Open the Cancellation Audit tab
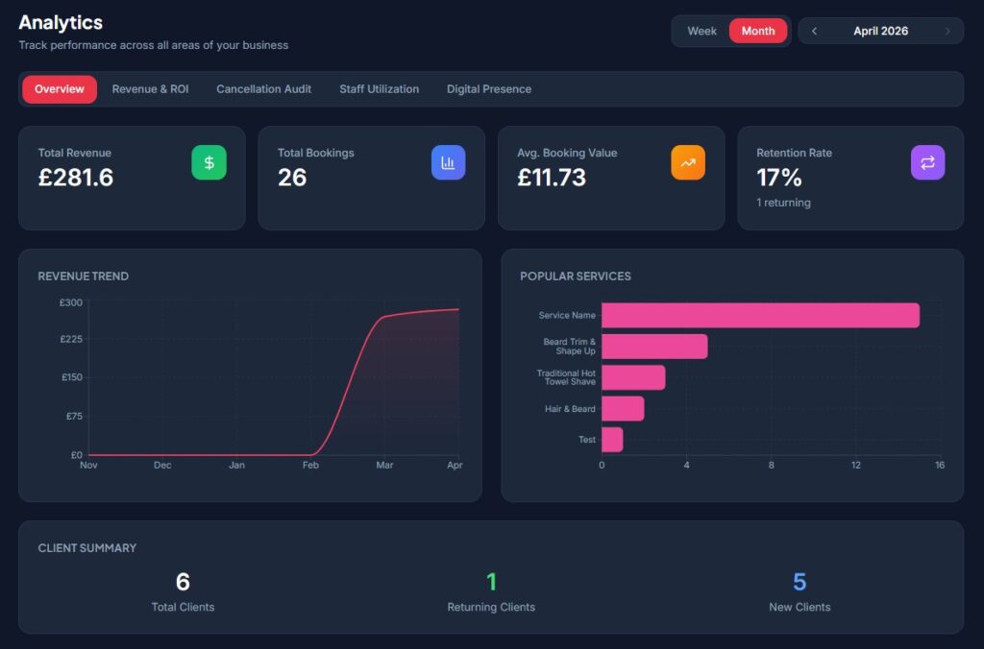The width and height of the screenshot is (984, 649). tap(263, 89)
